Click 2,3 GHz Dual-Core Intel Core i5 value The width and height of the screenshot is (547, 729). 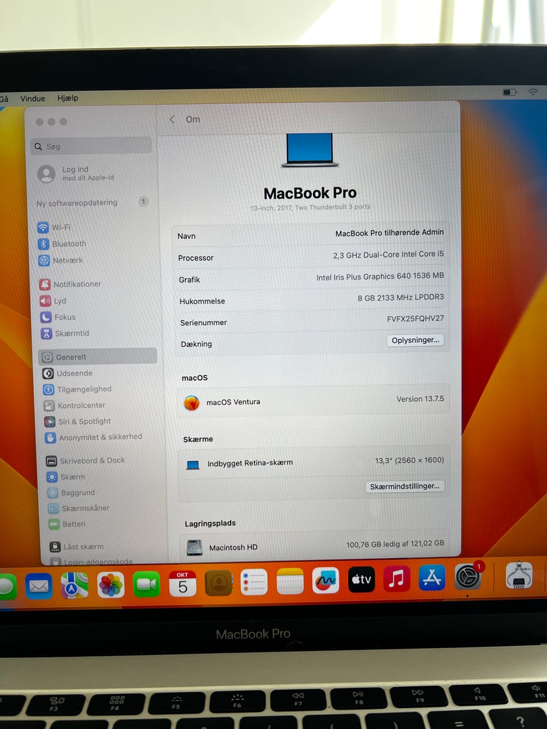pyautogui.click(x=388, y=255)
